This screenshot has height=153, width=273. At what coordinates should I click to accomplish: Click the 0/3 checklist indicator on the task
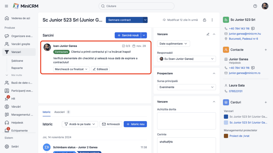(x=126, y=46)
